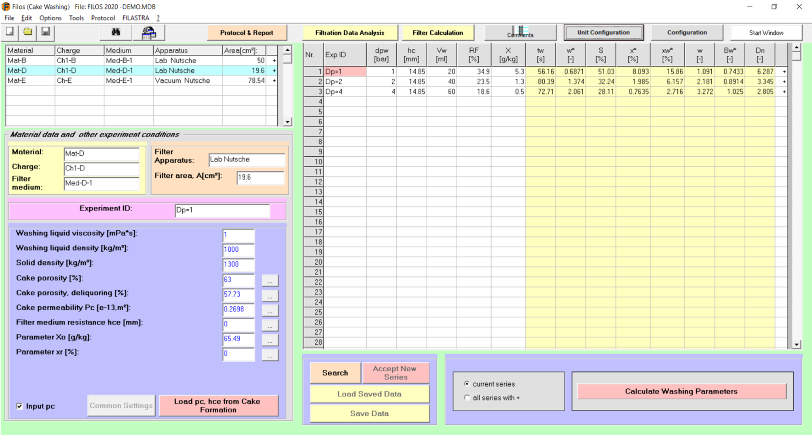Click scroll-up arrow of the material list

pyautogui.click(x=287, y=50)
